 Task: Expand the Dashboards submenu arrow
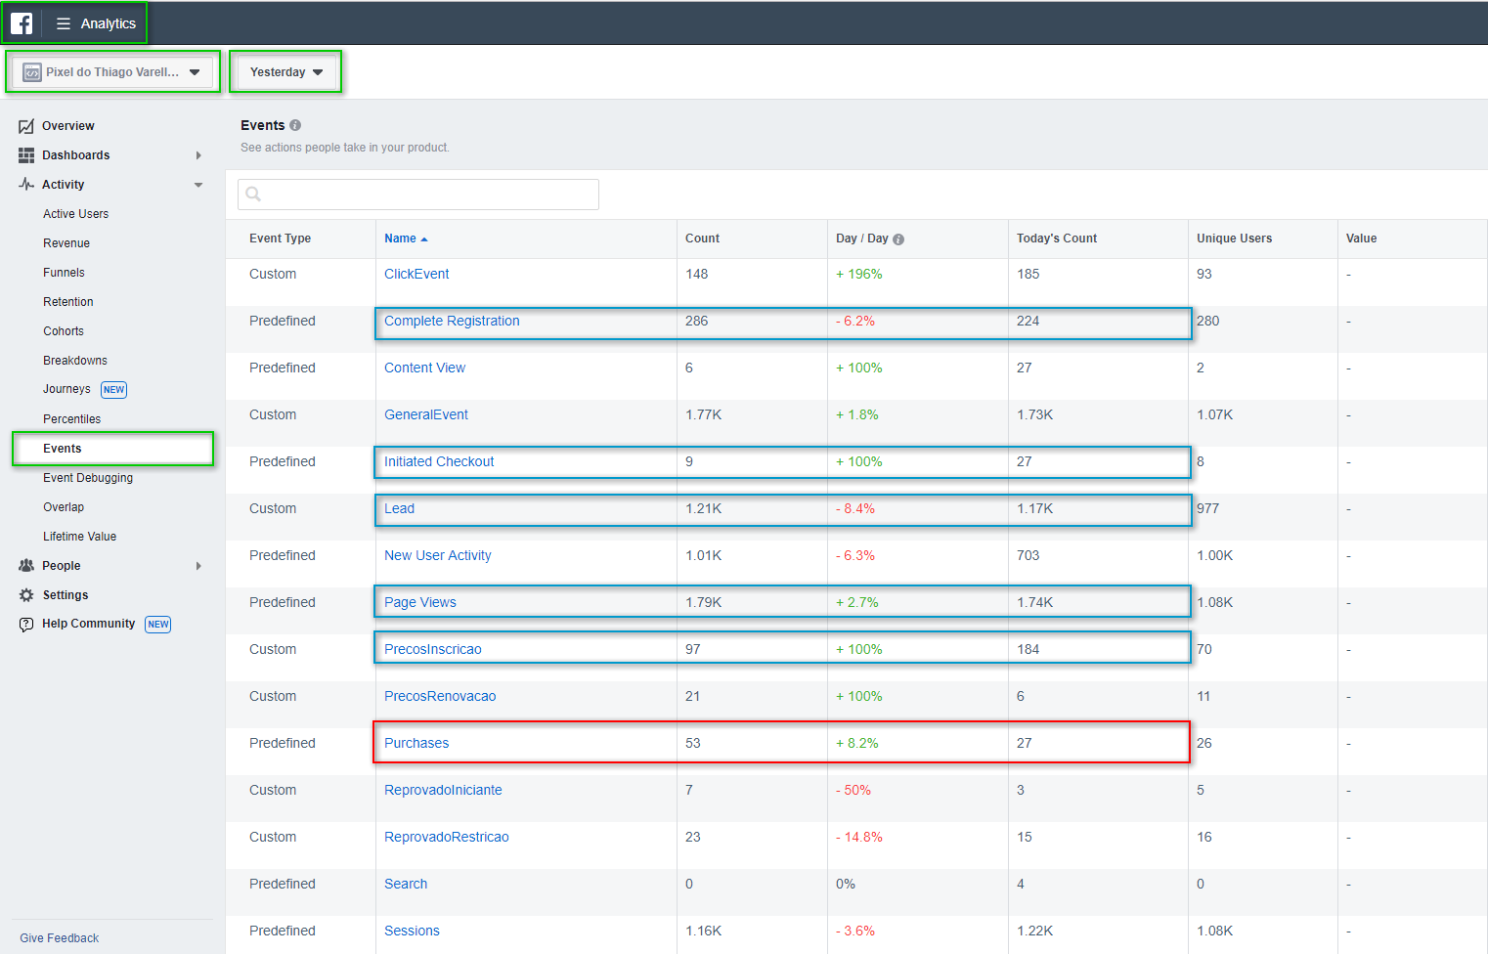pos(198,155)
